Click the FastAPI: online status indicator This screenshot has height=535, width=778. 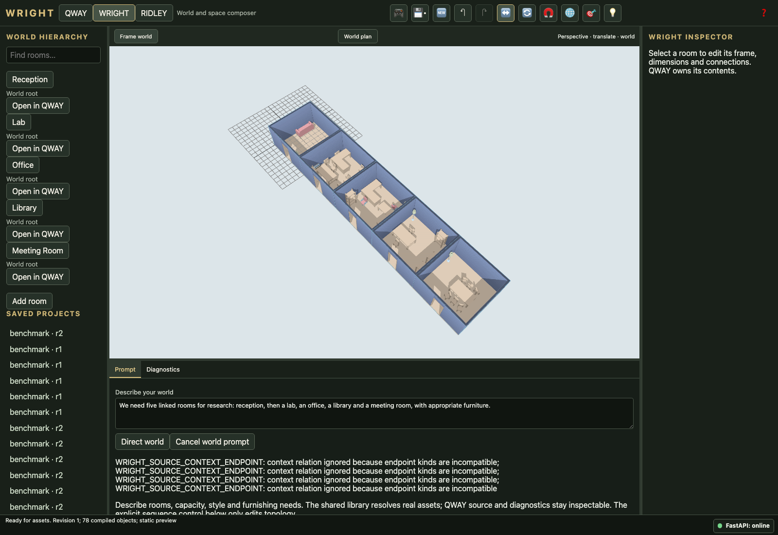pyautogui.click(x=743, y=526)
